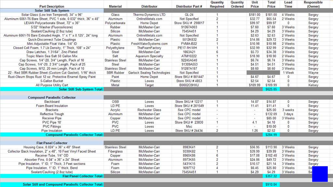
Task: Select part number B0002O9HXU
Action: 189,85
